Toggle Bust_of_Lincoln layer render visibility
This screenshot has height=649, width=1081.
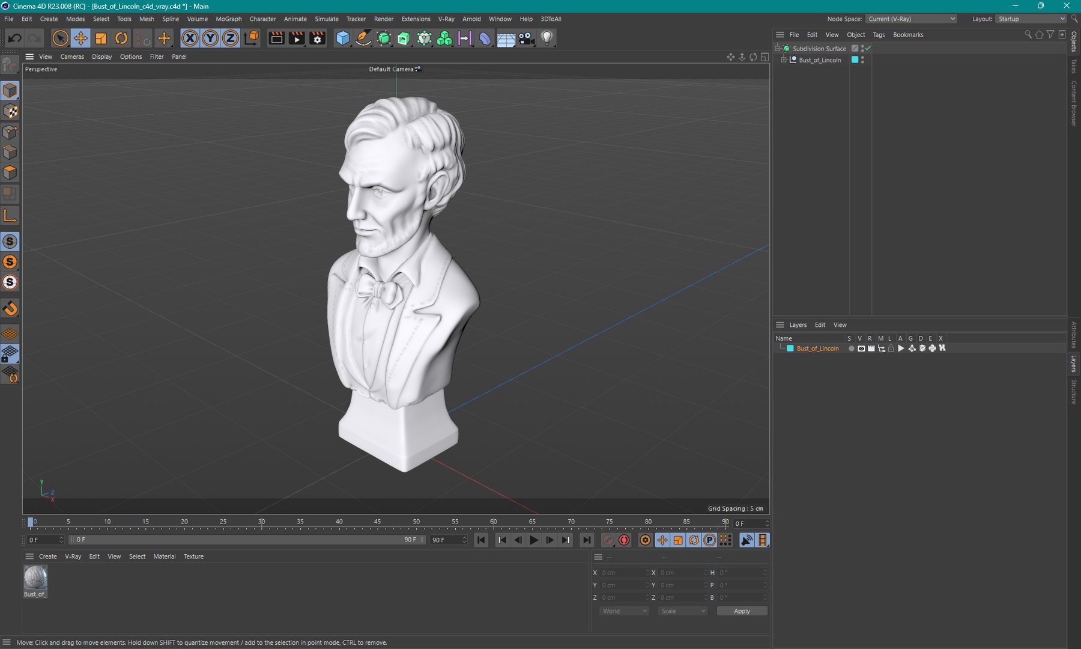tap(871, 349)
